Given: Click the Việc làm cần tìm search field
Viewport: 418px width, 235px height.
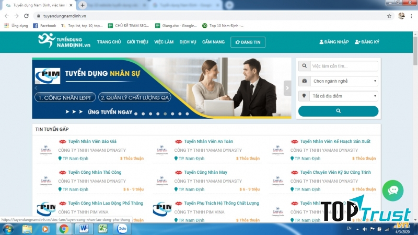Looking at the screenshot, I should coord(344,66).
